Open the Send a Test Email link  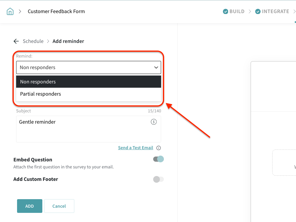point(136,148)
